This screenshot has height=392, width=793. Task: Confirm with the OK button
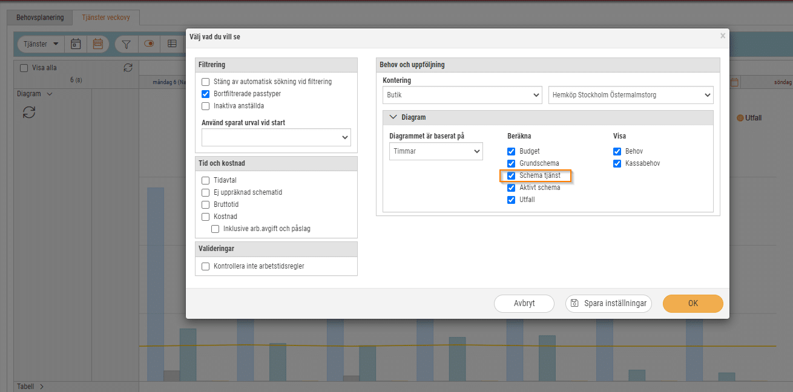pos(693,304)
